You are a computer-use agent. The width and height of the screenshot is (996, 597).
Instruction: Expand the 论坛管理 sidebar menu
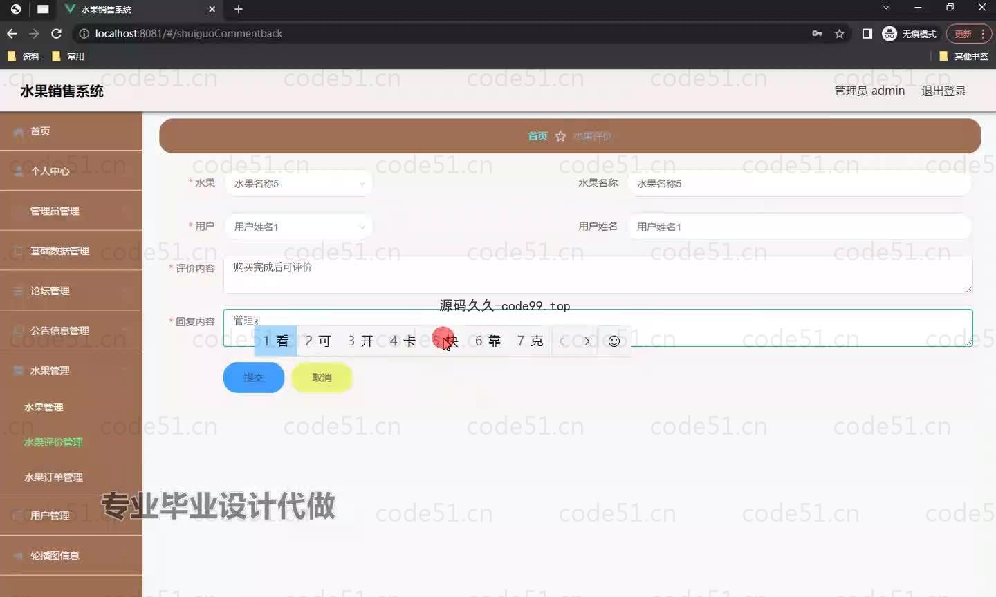tap(71, 291)
